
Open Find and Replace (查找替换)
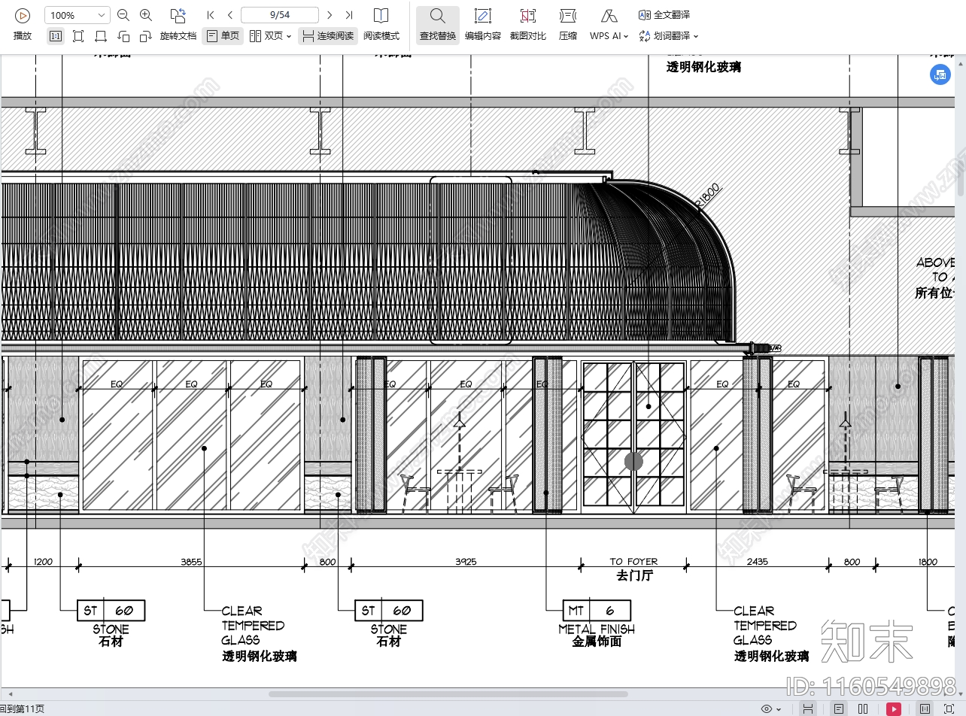pos(438,24)
